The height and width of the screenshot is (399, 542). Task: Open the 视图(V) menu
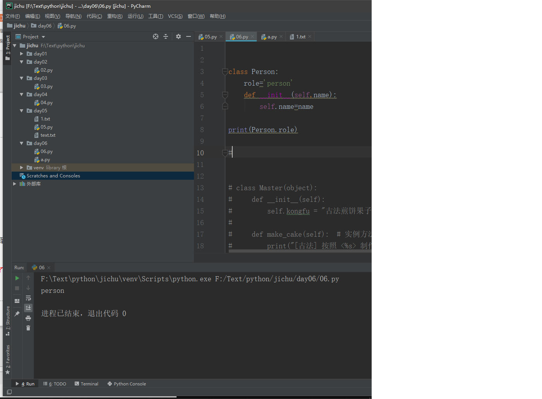pyautogui.click(x=52, y=16)
